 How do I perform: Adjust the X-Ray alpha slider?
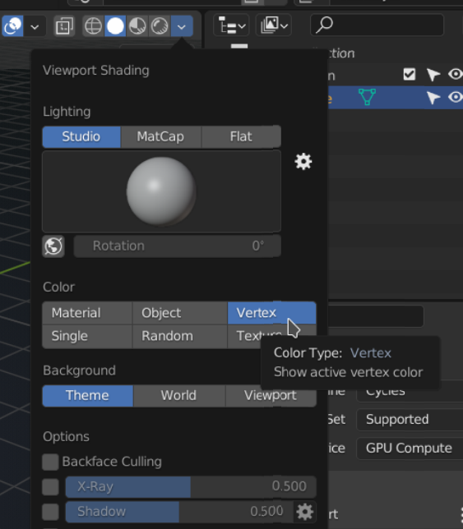(x=191, y=487)
